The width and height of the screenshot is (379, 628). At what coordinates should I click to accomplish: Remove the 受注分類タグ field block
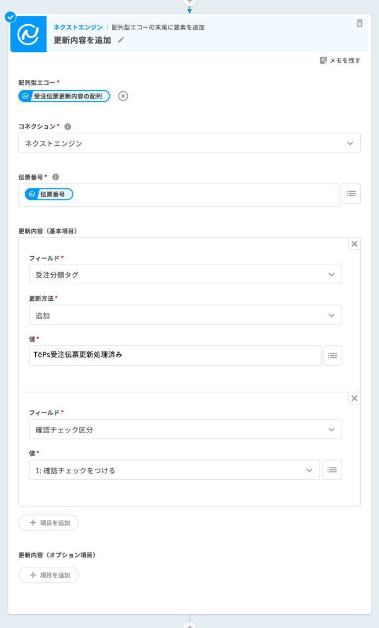(x=354, y=243)
